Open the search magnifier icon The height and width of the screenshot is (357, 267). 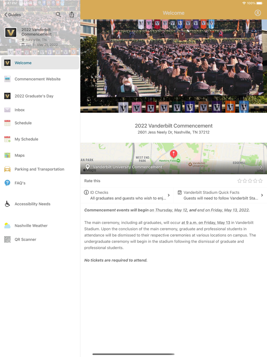(x=58, y=15)
